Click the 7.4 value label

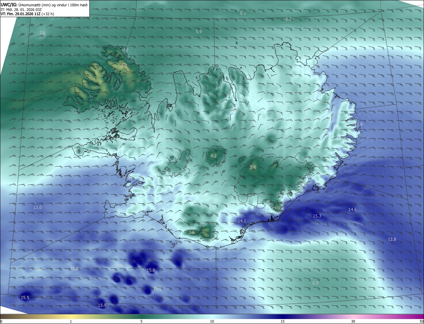click(x=42, y=33)
